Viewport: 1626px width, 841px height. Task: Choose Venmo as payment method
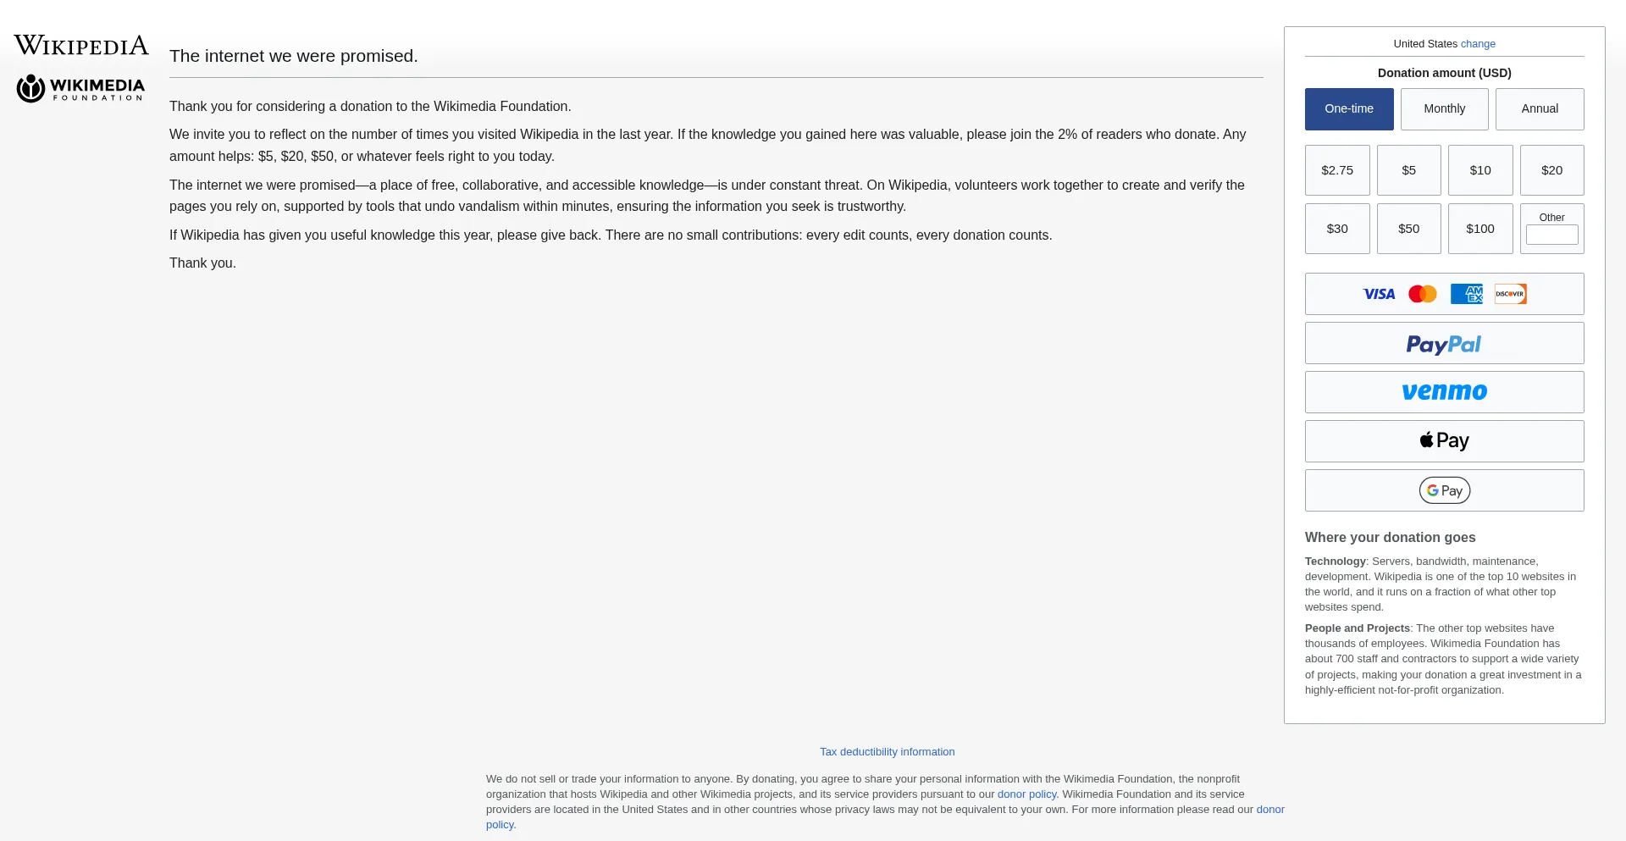1445,392
